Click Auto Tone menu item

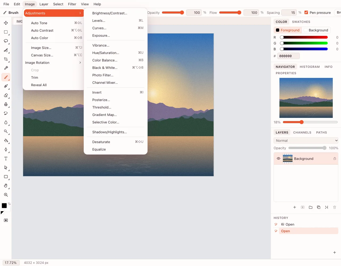[53, 23]
